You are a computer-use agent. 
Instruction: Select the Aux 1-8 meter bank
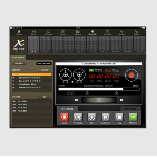(81, 45)
